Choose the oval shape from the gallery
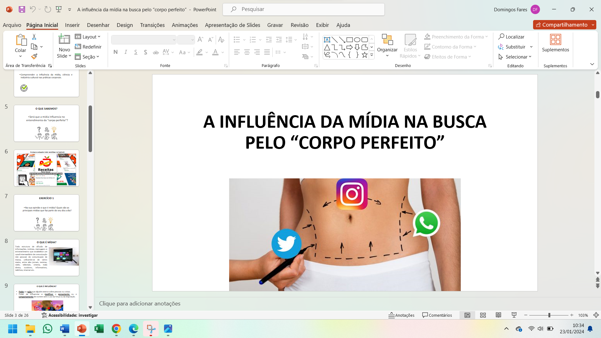601x338 pixels. [357, 40]
